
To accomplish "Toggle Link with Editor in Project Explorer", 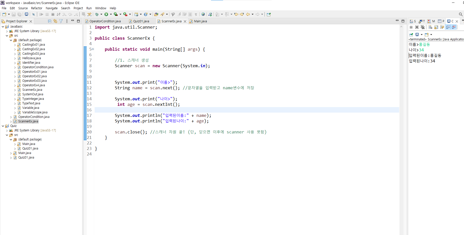I will tap(55, 21).
